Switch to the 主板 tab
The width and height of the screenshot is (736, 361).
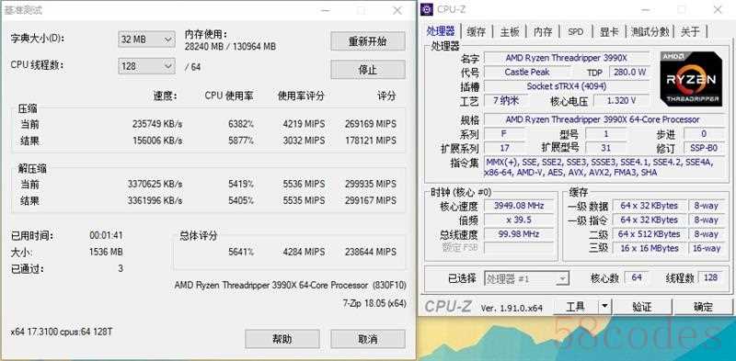(510, 32)
